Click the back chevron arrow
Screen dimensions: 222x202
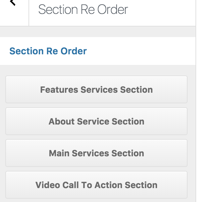[13, 3]
